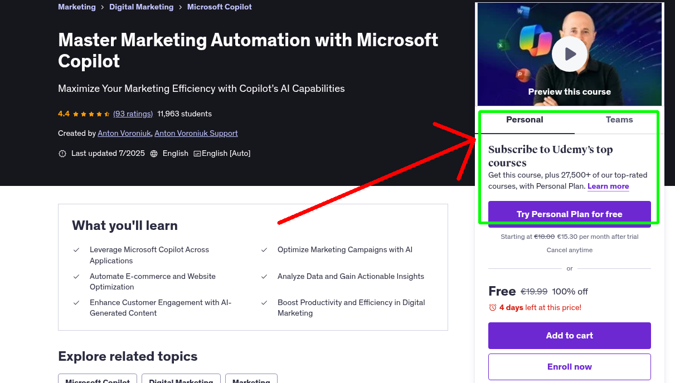Click the English [Auto] captions text
Screen dimensions: 675x383
pyautogui.click(x=226, y=154)
